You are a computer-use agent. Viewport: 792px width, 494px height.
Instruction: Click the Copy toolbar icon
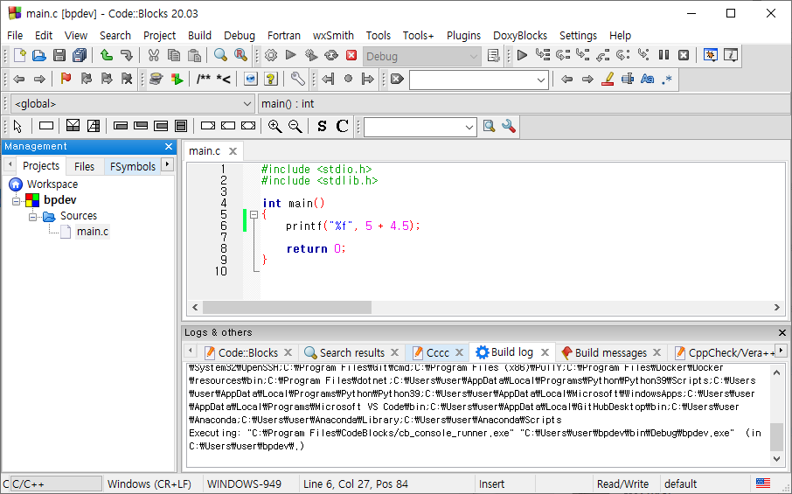point(174,55)
